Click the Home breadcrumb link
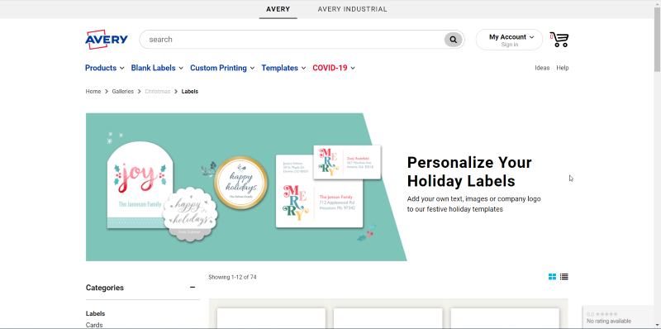This screenshot has height=329, width=661. [x=93, y=91]
